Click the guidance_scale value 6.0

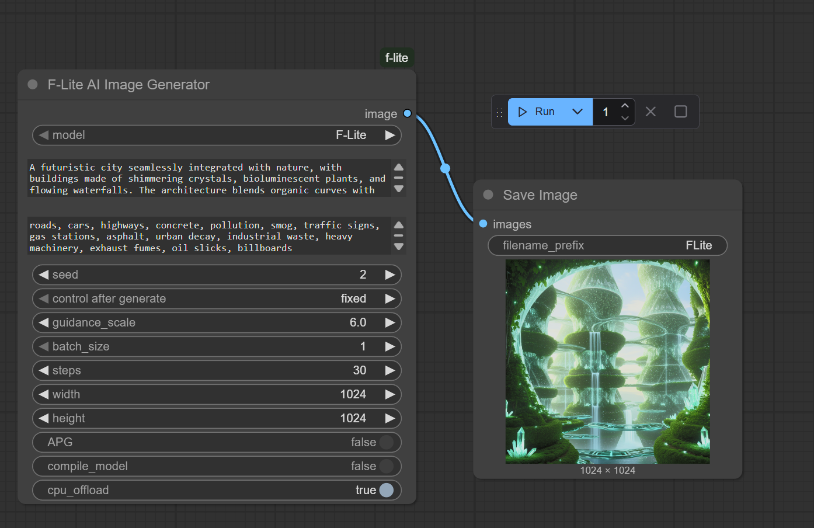coord(358,322)
